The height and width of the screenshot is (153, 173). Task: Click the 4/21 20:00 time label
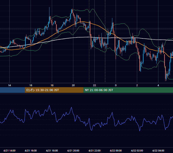pyautogui.click(x=73, y=150)
